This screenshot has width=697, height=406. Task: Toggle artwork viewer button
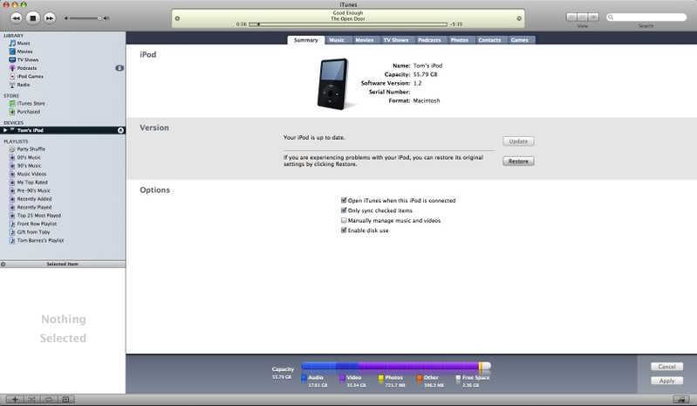[x=65, y=399]
